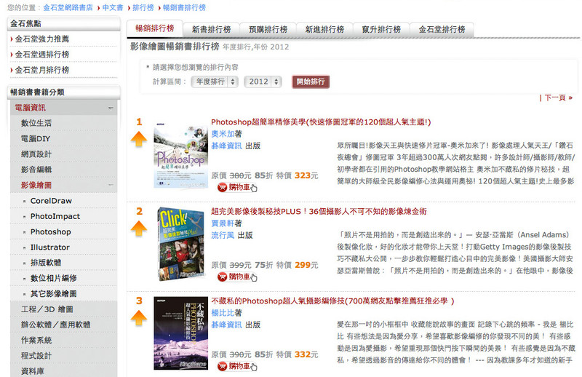Select 影音編輯 category

[x=36, y=170]
